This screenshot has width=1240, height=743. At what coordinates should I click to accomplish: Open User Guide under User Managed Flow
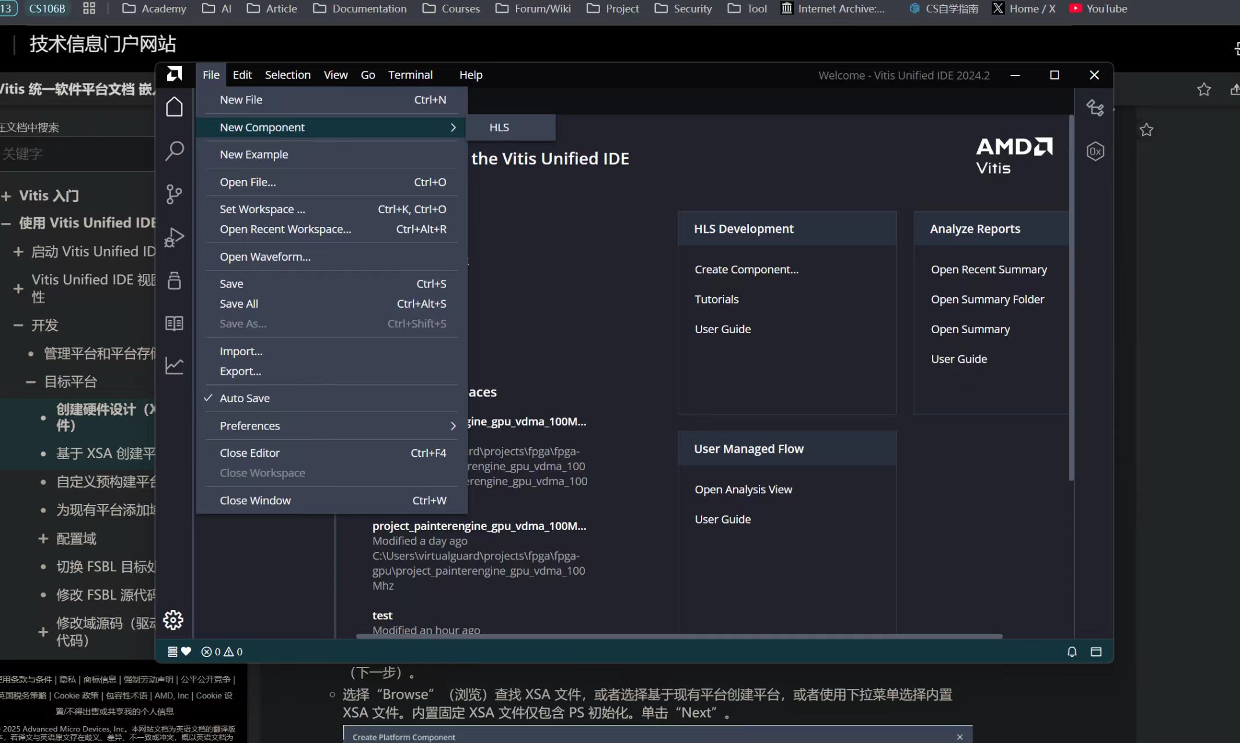(722, 520)
